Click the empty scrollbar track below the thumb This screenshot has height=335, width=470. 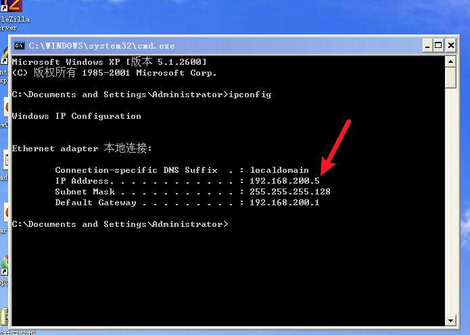click(450, 201)
